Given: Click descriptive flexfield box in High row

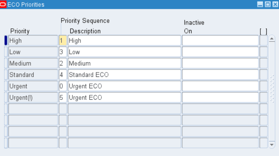Looking at the screenshot, I should pos(263,41).
